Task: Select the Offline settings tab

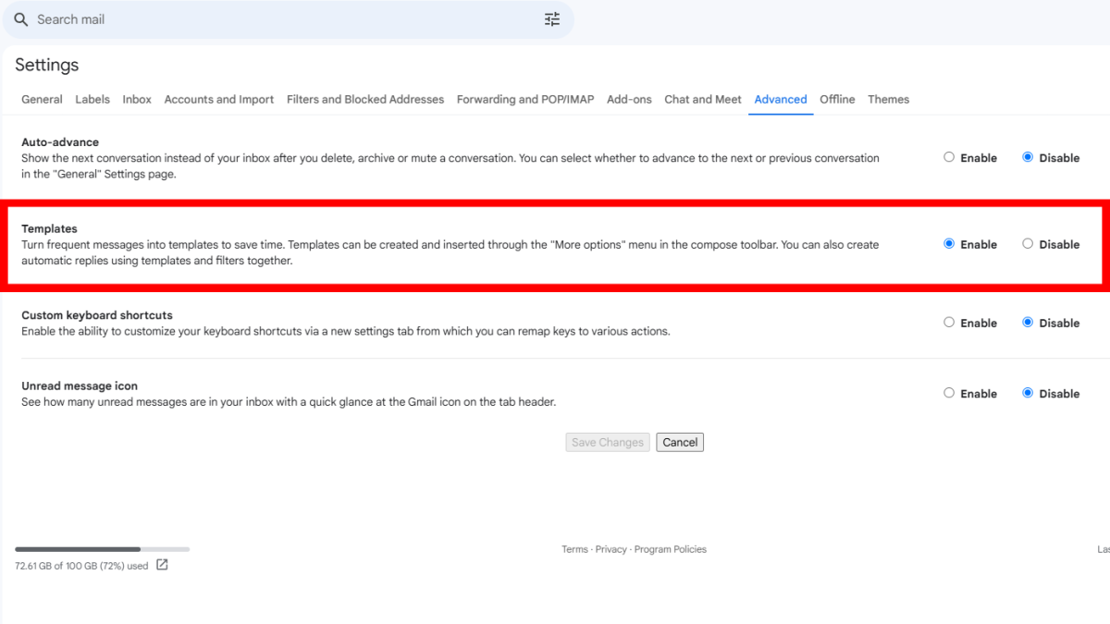Action: (x=837, y=99)
